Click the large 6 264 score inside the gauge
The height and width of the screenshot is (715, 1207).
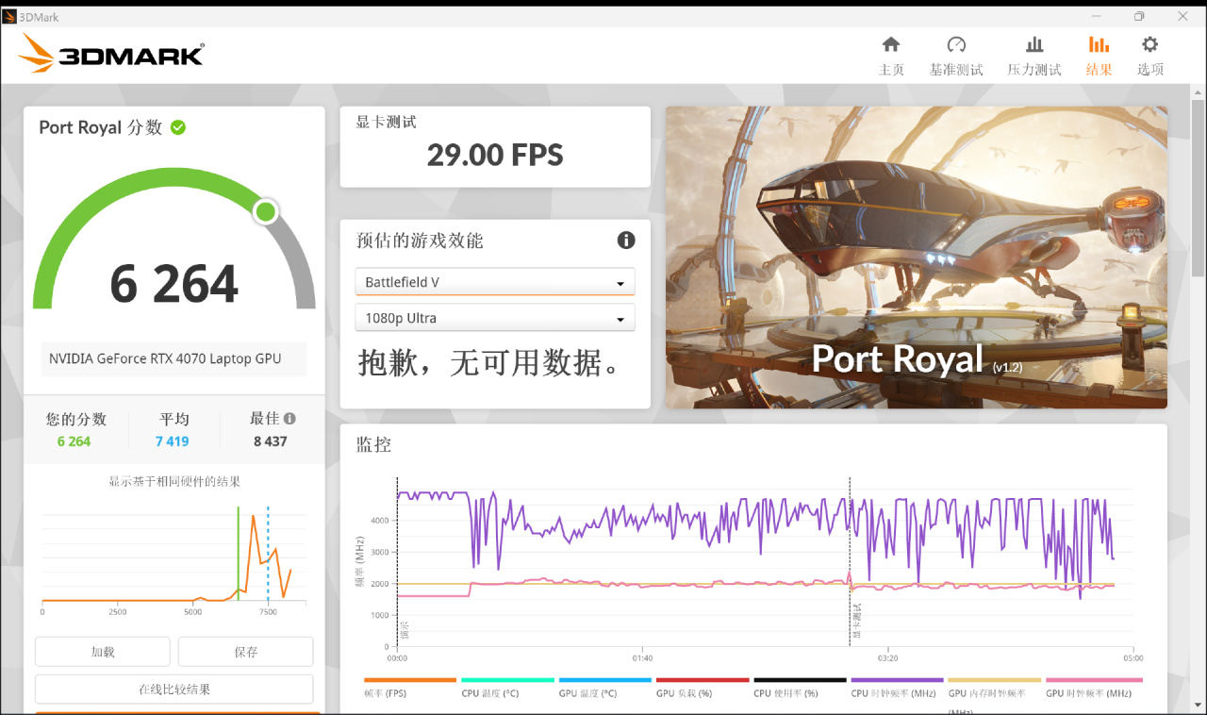(x=174, y=284)
